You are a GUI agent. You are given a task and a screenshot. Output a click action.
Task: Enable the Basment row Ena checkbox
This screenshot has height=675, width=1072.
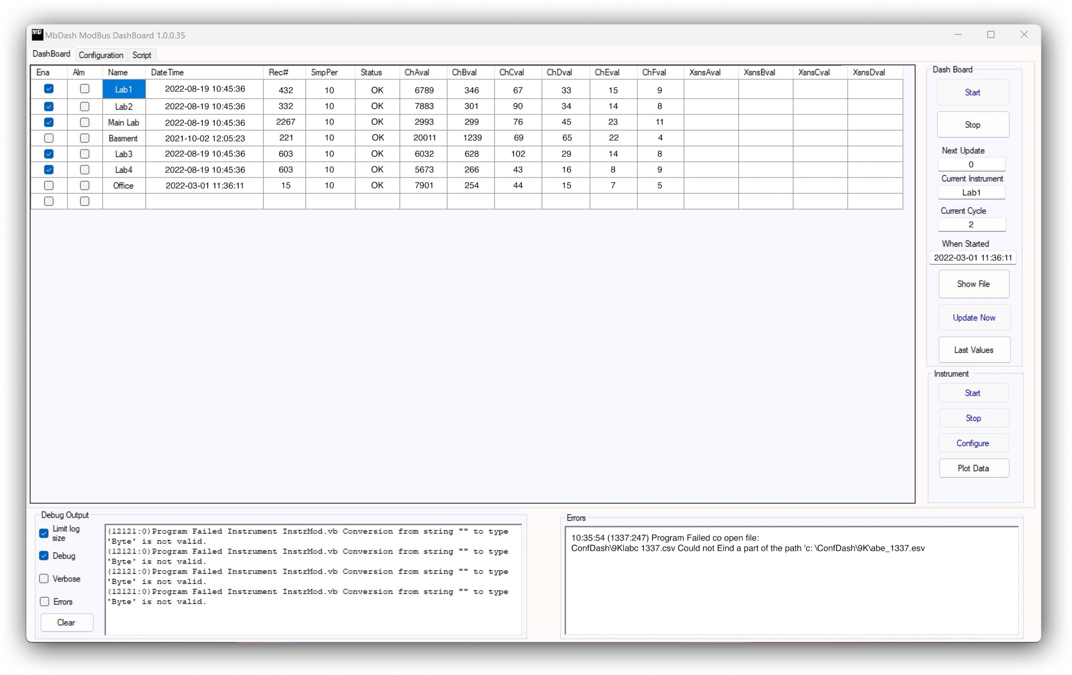coord(49,138)
